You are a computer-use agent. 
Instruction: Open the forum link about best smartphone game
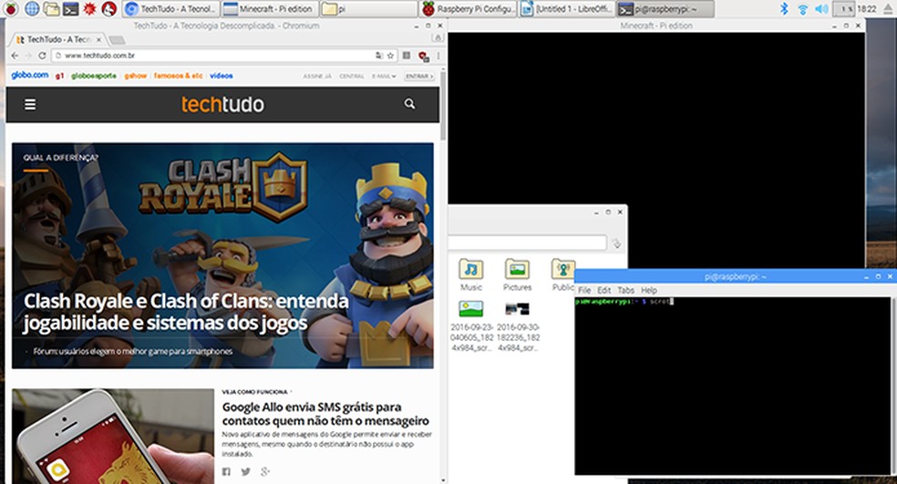pyautogui.click(x=133, y=351)
